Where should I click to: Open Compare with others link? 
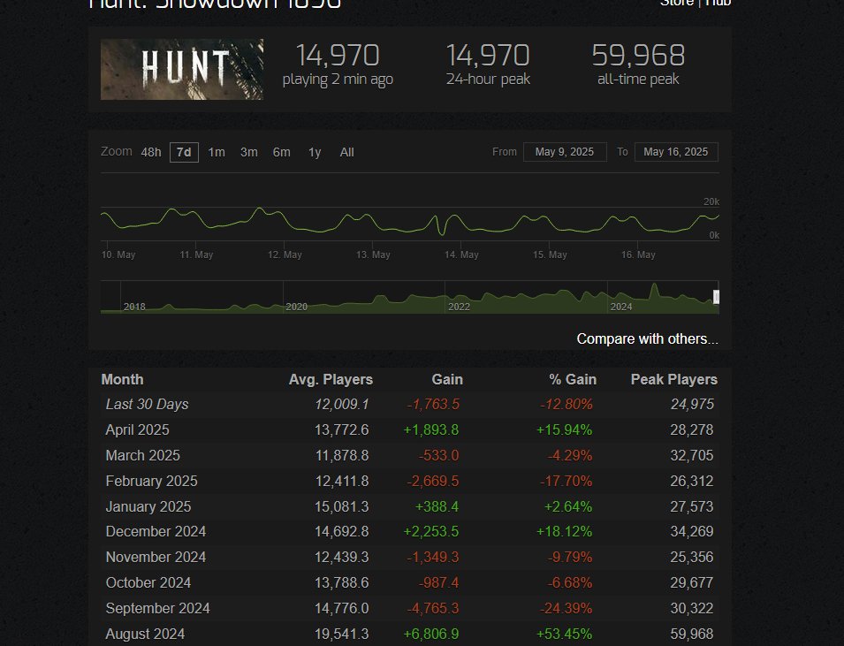pyautogui.click(x=648, y=338)
